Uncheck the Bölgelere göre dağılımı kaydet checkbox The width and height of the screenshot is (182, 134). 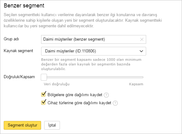[x=43, y=94]
